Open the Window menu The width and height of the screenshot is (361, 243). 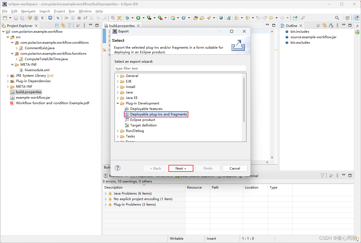85,11
